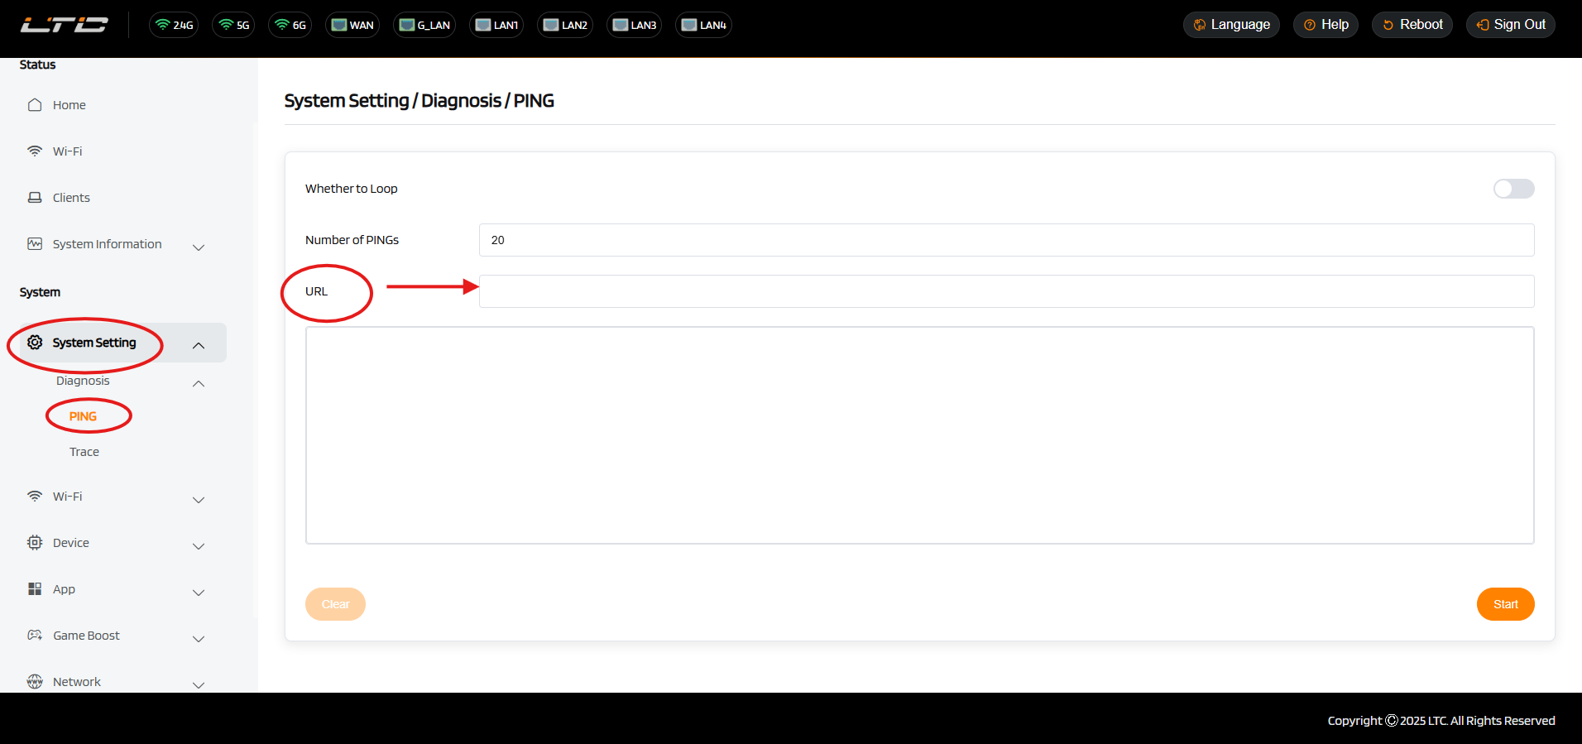
Task: Click the URL input field
Action: 1006,291
